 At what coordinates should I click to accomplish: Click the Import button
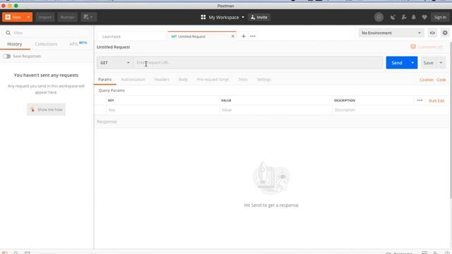[x=45, y=17]
